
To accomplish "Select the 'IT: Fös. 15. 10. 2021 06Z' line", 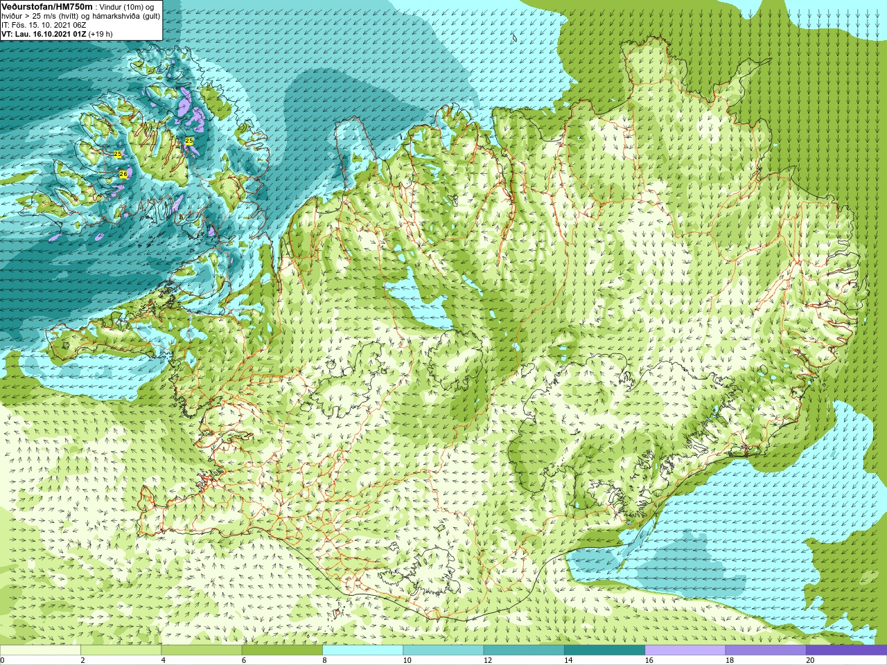I will [44, 25].
